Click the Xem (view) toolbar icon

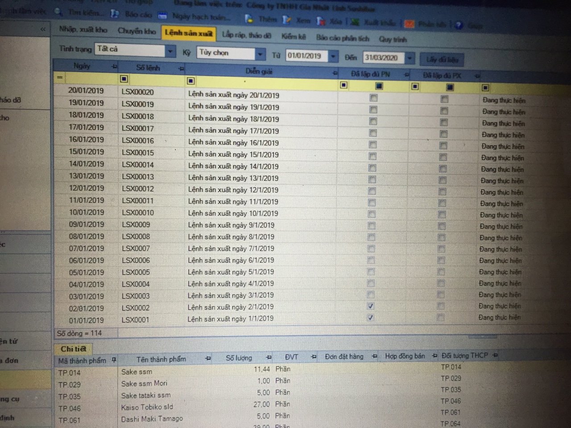(x=287, y=20)
